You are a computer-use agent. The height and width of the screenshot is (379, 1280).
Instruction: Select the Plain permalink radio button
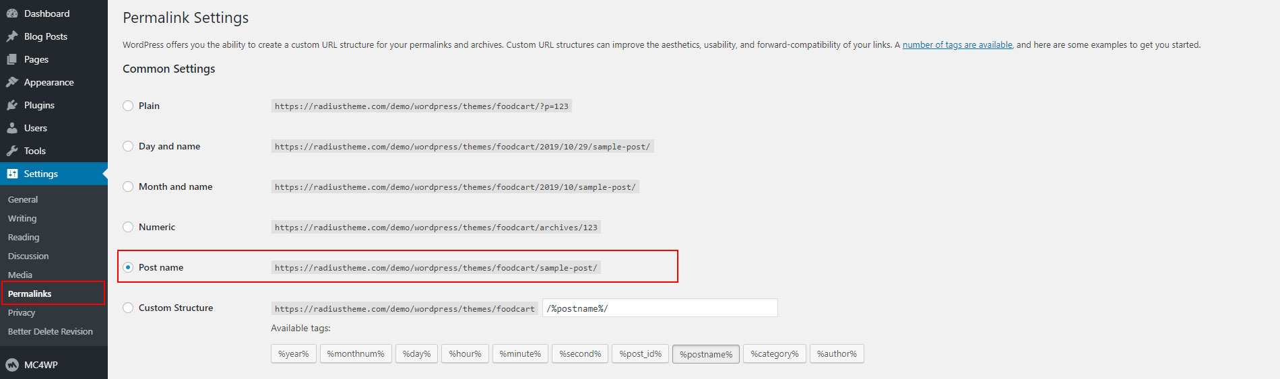pyautogui.click(x=128, y=106)
